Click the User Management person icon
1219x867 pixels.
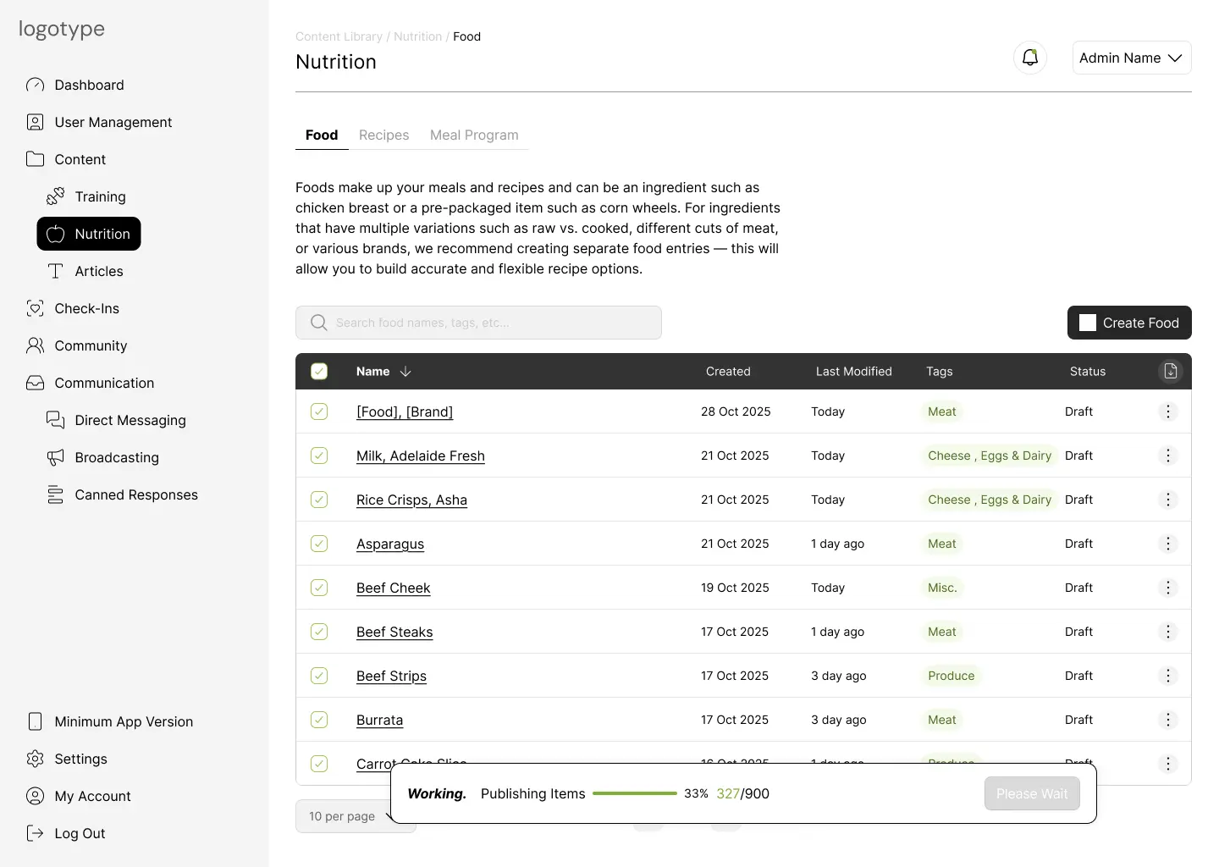tap(35, 122)
